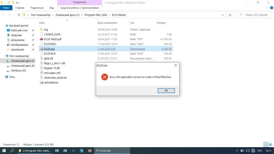Click the refresh button beside address bar

point(230,15)
